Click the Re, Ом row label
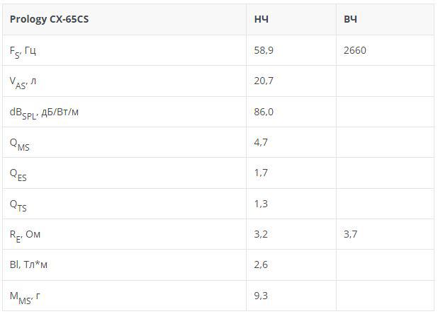 pos(26,234)
